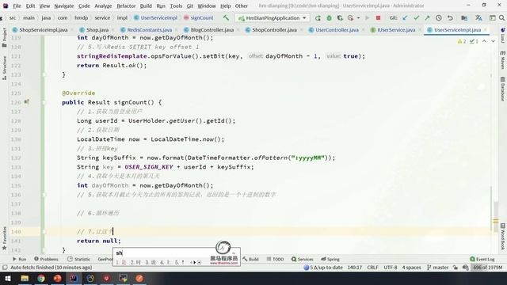
Task: Click the Git Rollback icon
Action: (450, 18)
